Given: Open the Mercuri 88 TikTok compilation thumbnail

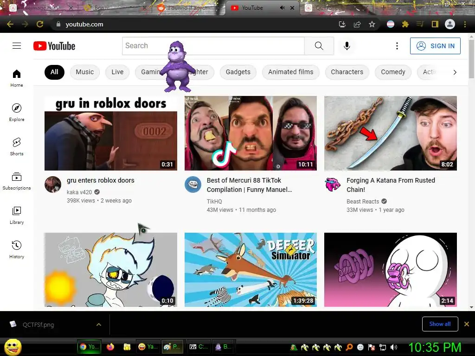Looking at the screenshot, I should pyautogui.click(x=251, y=133).
